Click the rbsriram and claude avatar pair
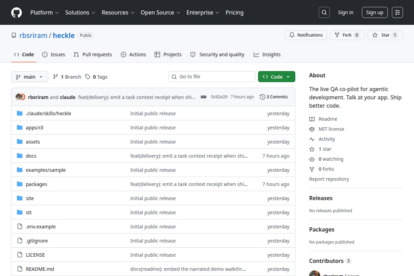Screen dimensions: 414x276 point(20,97)
